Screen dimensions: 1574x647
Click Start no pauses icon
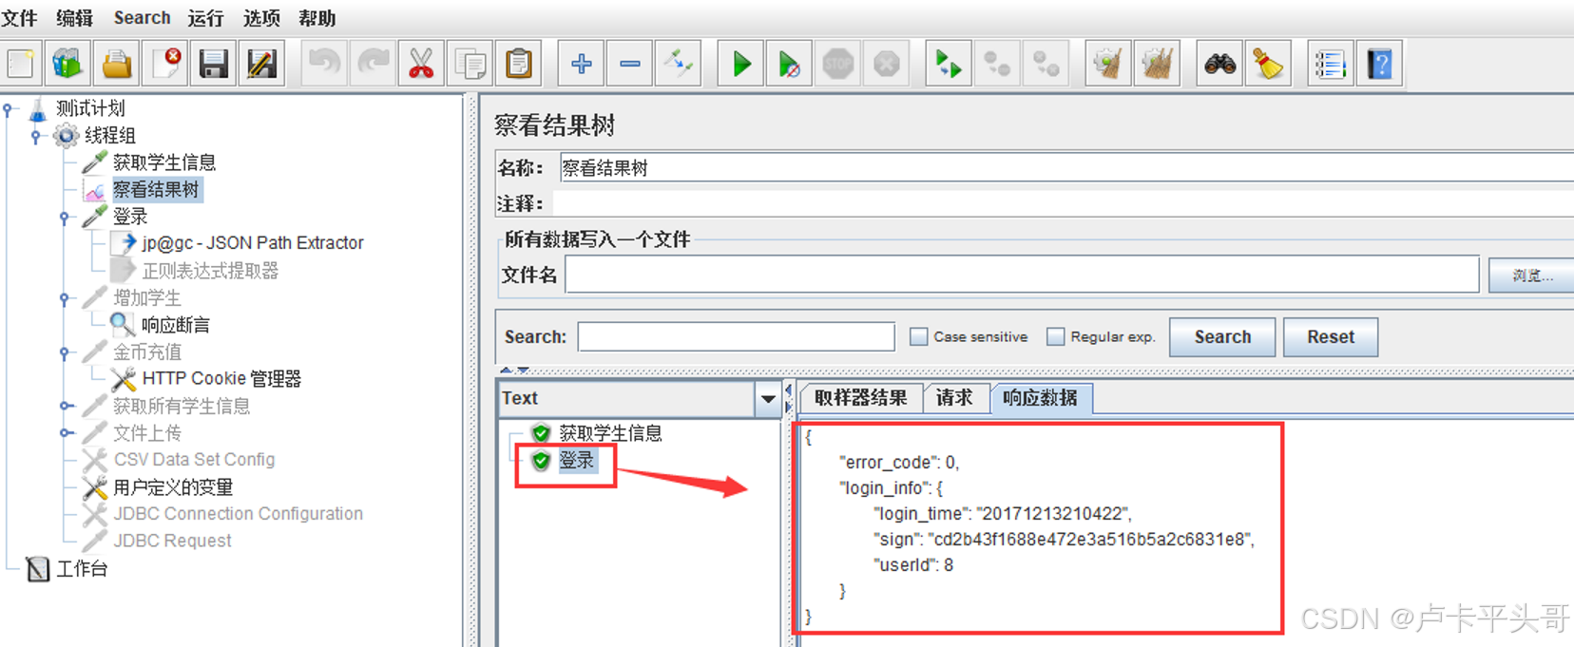(x=789, y=64)
